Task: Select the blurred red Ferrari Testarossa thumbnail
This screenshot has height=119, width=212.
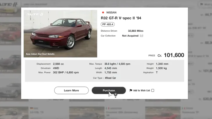Action: click(x=163, y=113)
